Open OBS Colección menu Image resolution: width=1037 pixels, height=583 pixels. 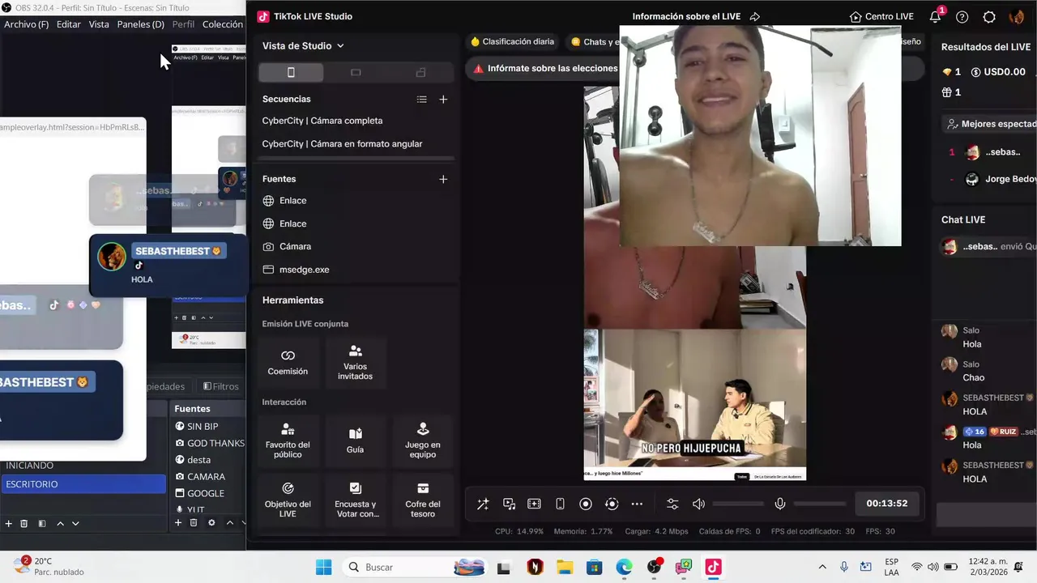coord(223,24)
